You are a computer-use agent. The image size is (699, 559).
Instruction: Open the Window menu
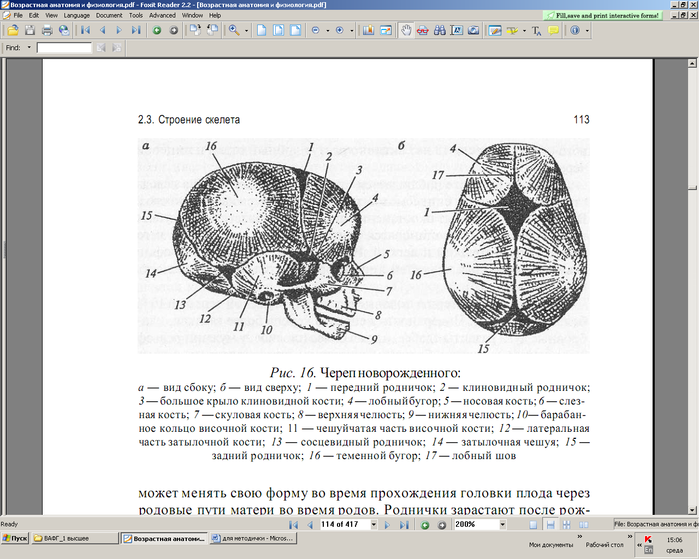[x=192, y=15]
